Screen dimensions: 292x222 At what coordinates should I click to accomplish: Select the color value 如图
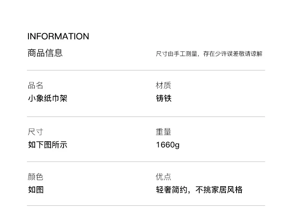(x=36, y=190)
